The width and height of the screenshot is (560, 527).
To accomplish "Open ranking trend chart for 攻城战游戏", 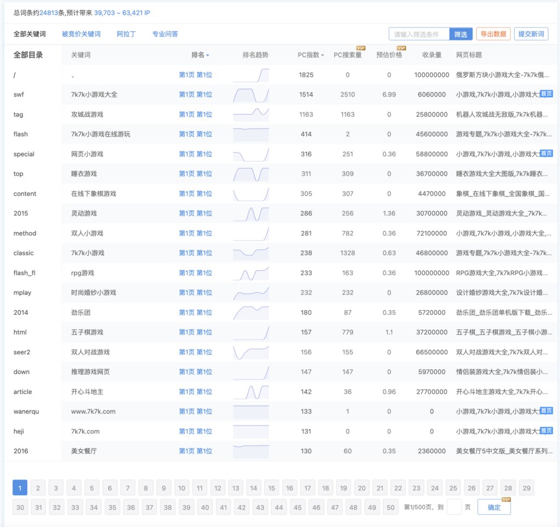I will [250, 114].
